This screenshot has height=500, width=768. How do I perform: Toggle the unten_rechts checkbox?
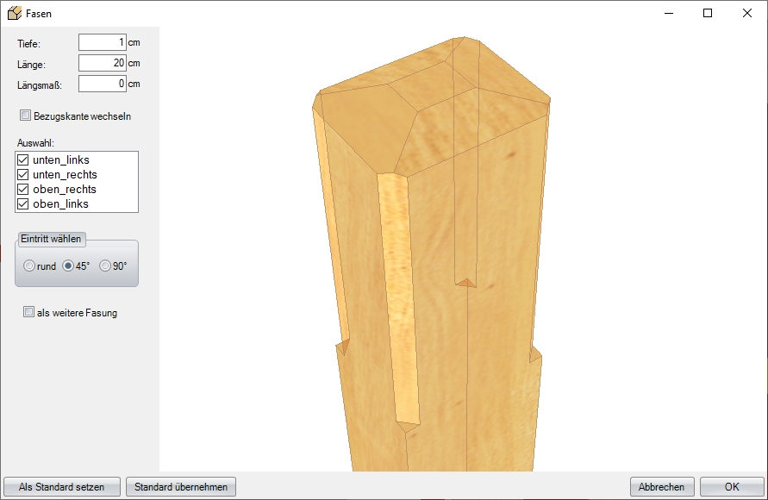tap(23, 175)
